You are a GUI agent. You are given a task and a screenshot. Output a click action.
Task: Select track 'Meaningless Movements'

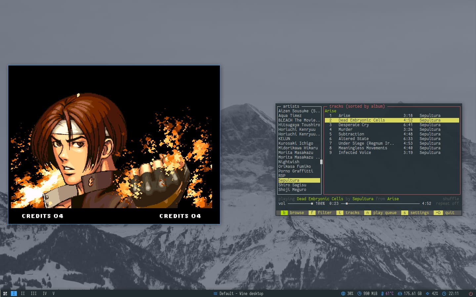click(392, 148)
